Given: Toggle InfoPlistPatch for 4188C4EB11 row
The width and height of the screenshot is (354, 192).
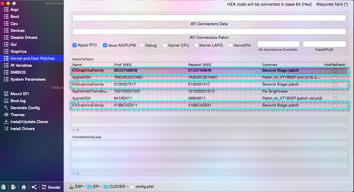Looking at the screenshot, I should click(335, 106).
